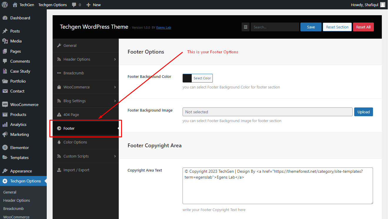Open the General options tab
The image size is (388, 219).
coord(86,45)
